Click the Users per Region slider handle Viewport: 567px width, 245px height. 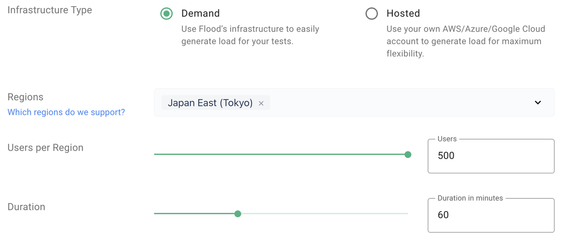408,155
